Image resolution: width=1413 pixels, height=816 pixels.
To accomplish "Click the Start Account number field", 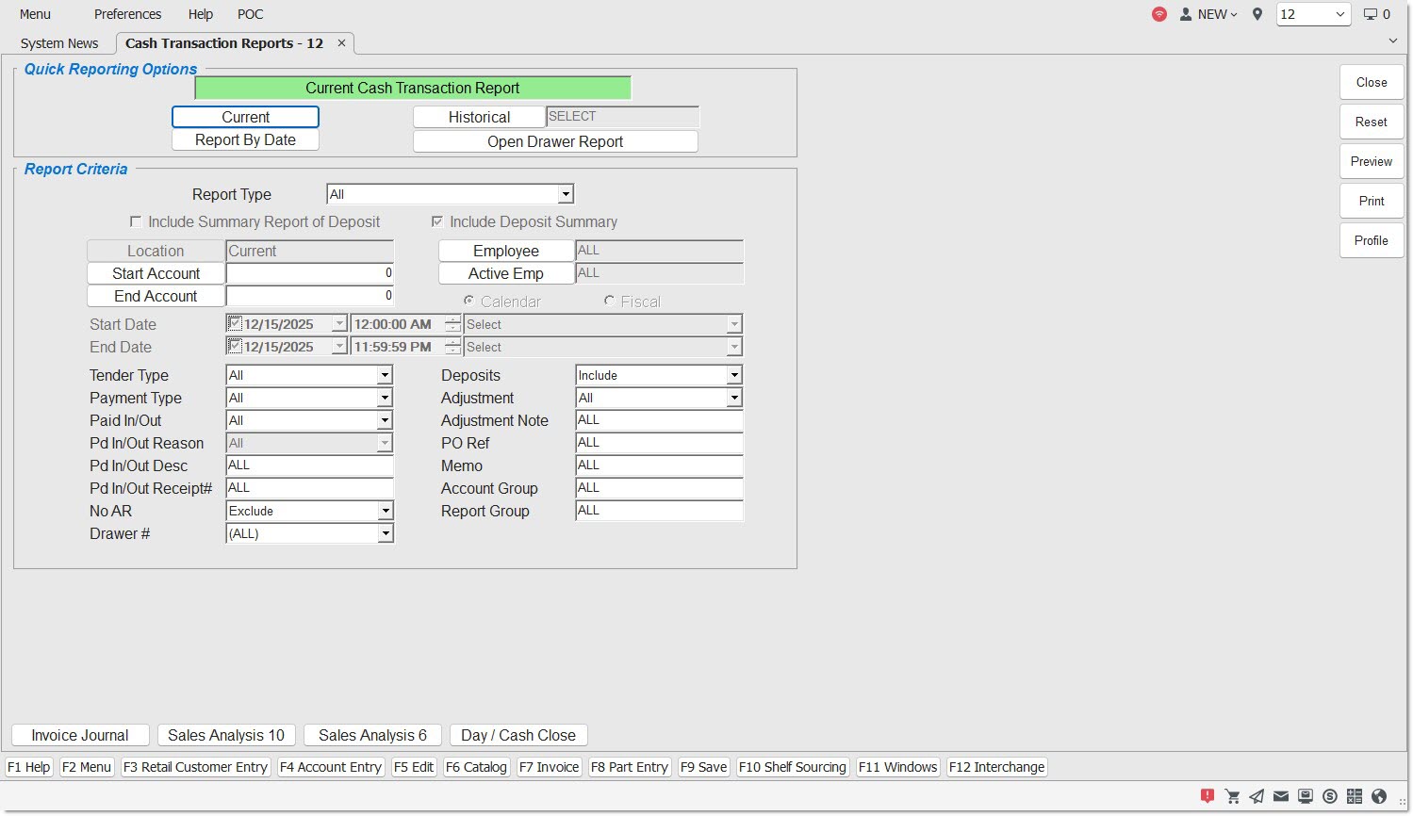I will (x=310, y=273).
